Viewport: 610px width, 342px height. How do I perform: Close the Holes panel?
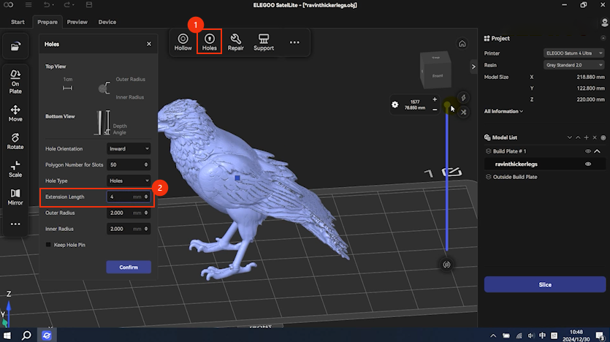(x=148, y=44)
